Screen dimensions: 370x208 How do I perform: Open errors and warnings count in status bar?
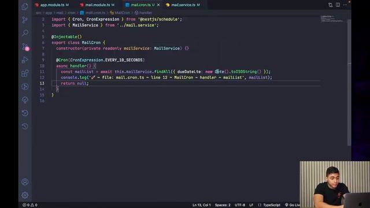coord(30,205)
